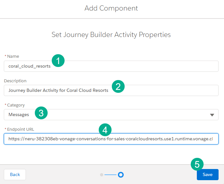Open the Messages category combo box
224x184 pixels.
click(111, 114)
